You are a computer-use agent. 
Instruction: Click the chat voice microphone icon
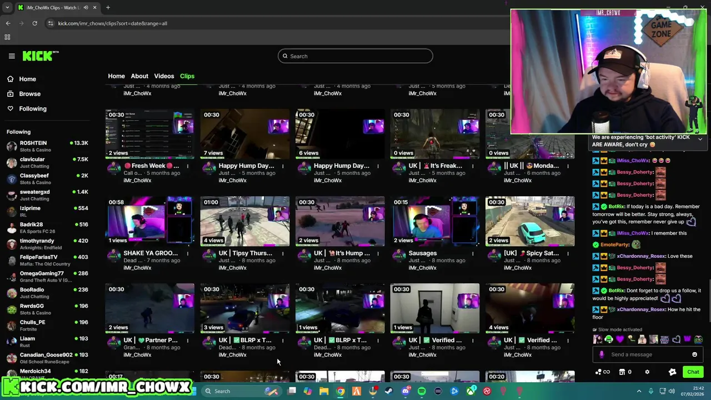pyautogui.click(x=602, y=354)
